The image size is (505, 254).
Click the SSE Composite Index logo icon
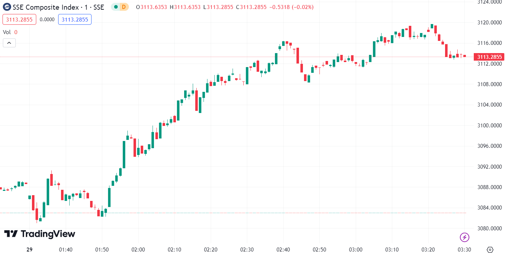pos(7,7)
